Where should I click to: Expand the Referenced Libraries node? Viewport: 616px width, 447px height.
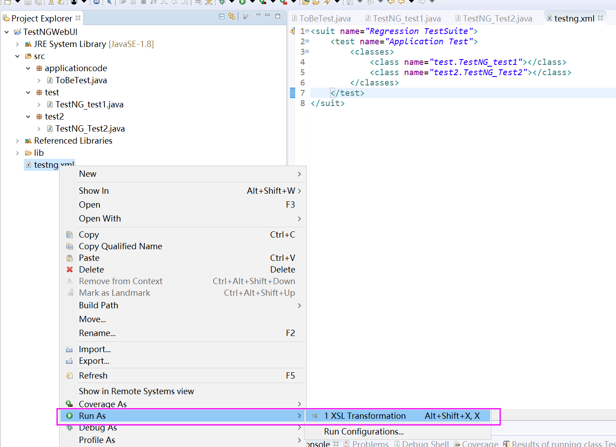(x=17, y=141)
